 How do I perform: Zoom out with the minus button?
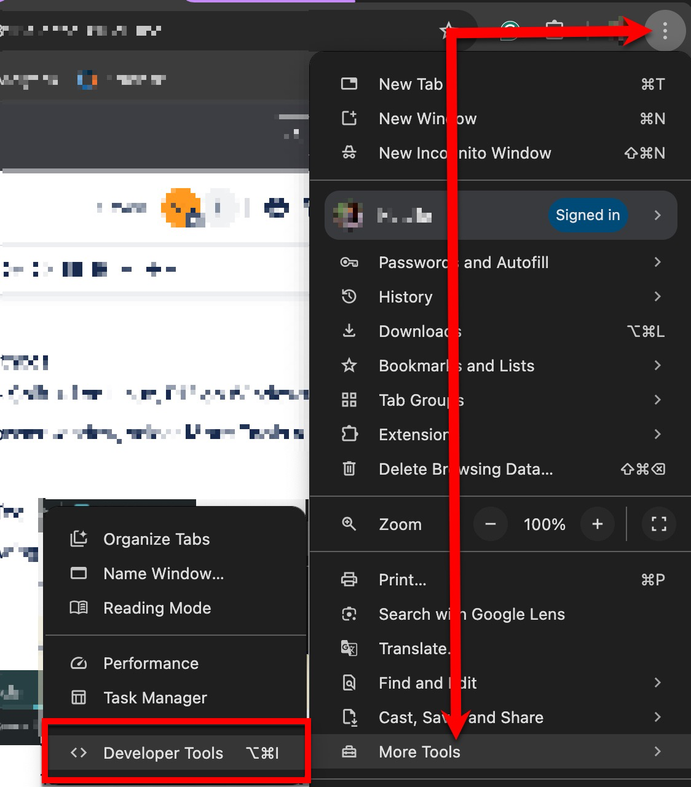click(x=491, y=524)
